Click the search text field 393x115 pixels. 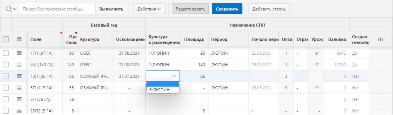pyautogui.click(x=58, y=9)
